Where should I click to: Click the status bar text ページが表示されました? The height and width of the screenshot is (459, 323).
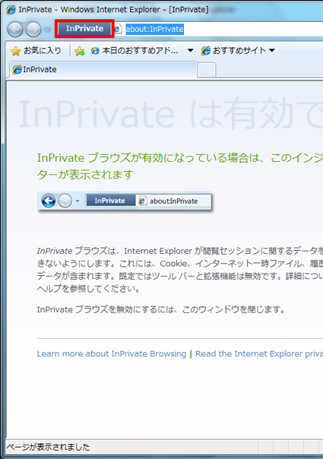(49, 447)
